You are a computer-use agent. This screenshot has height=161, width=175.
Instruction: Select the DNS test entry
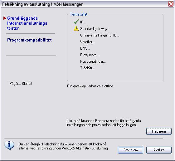(85, 48)
